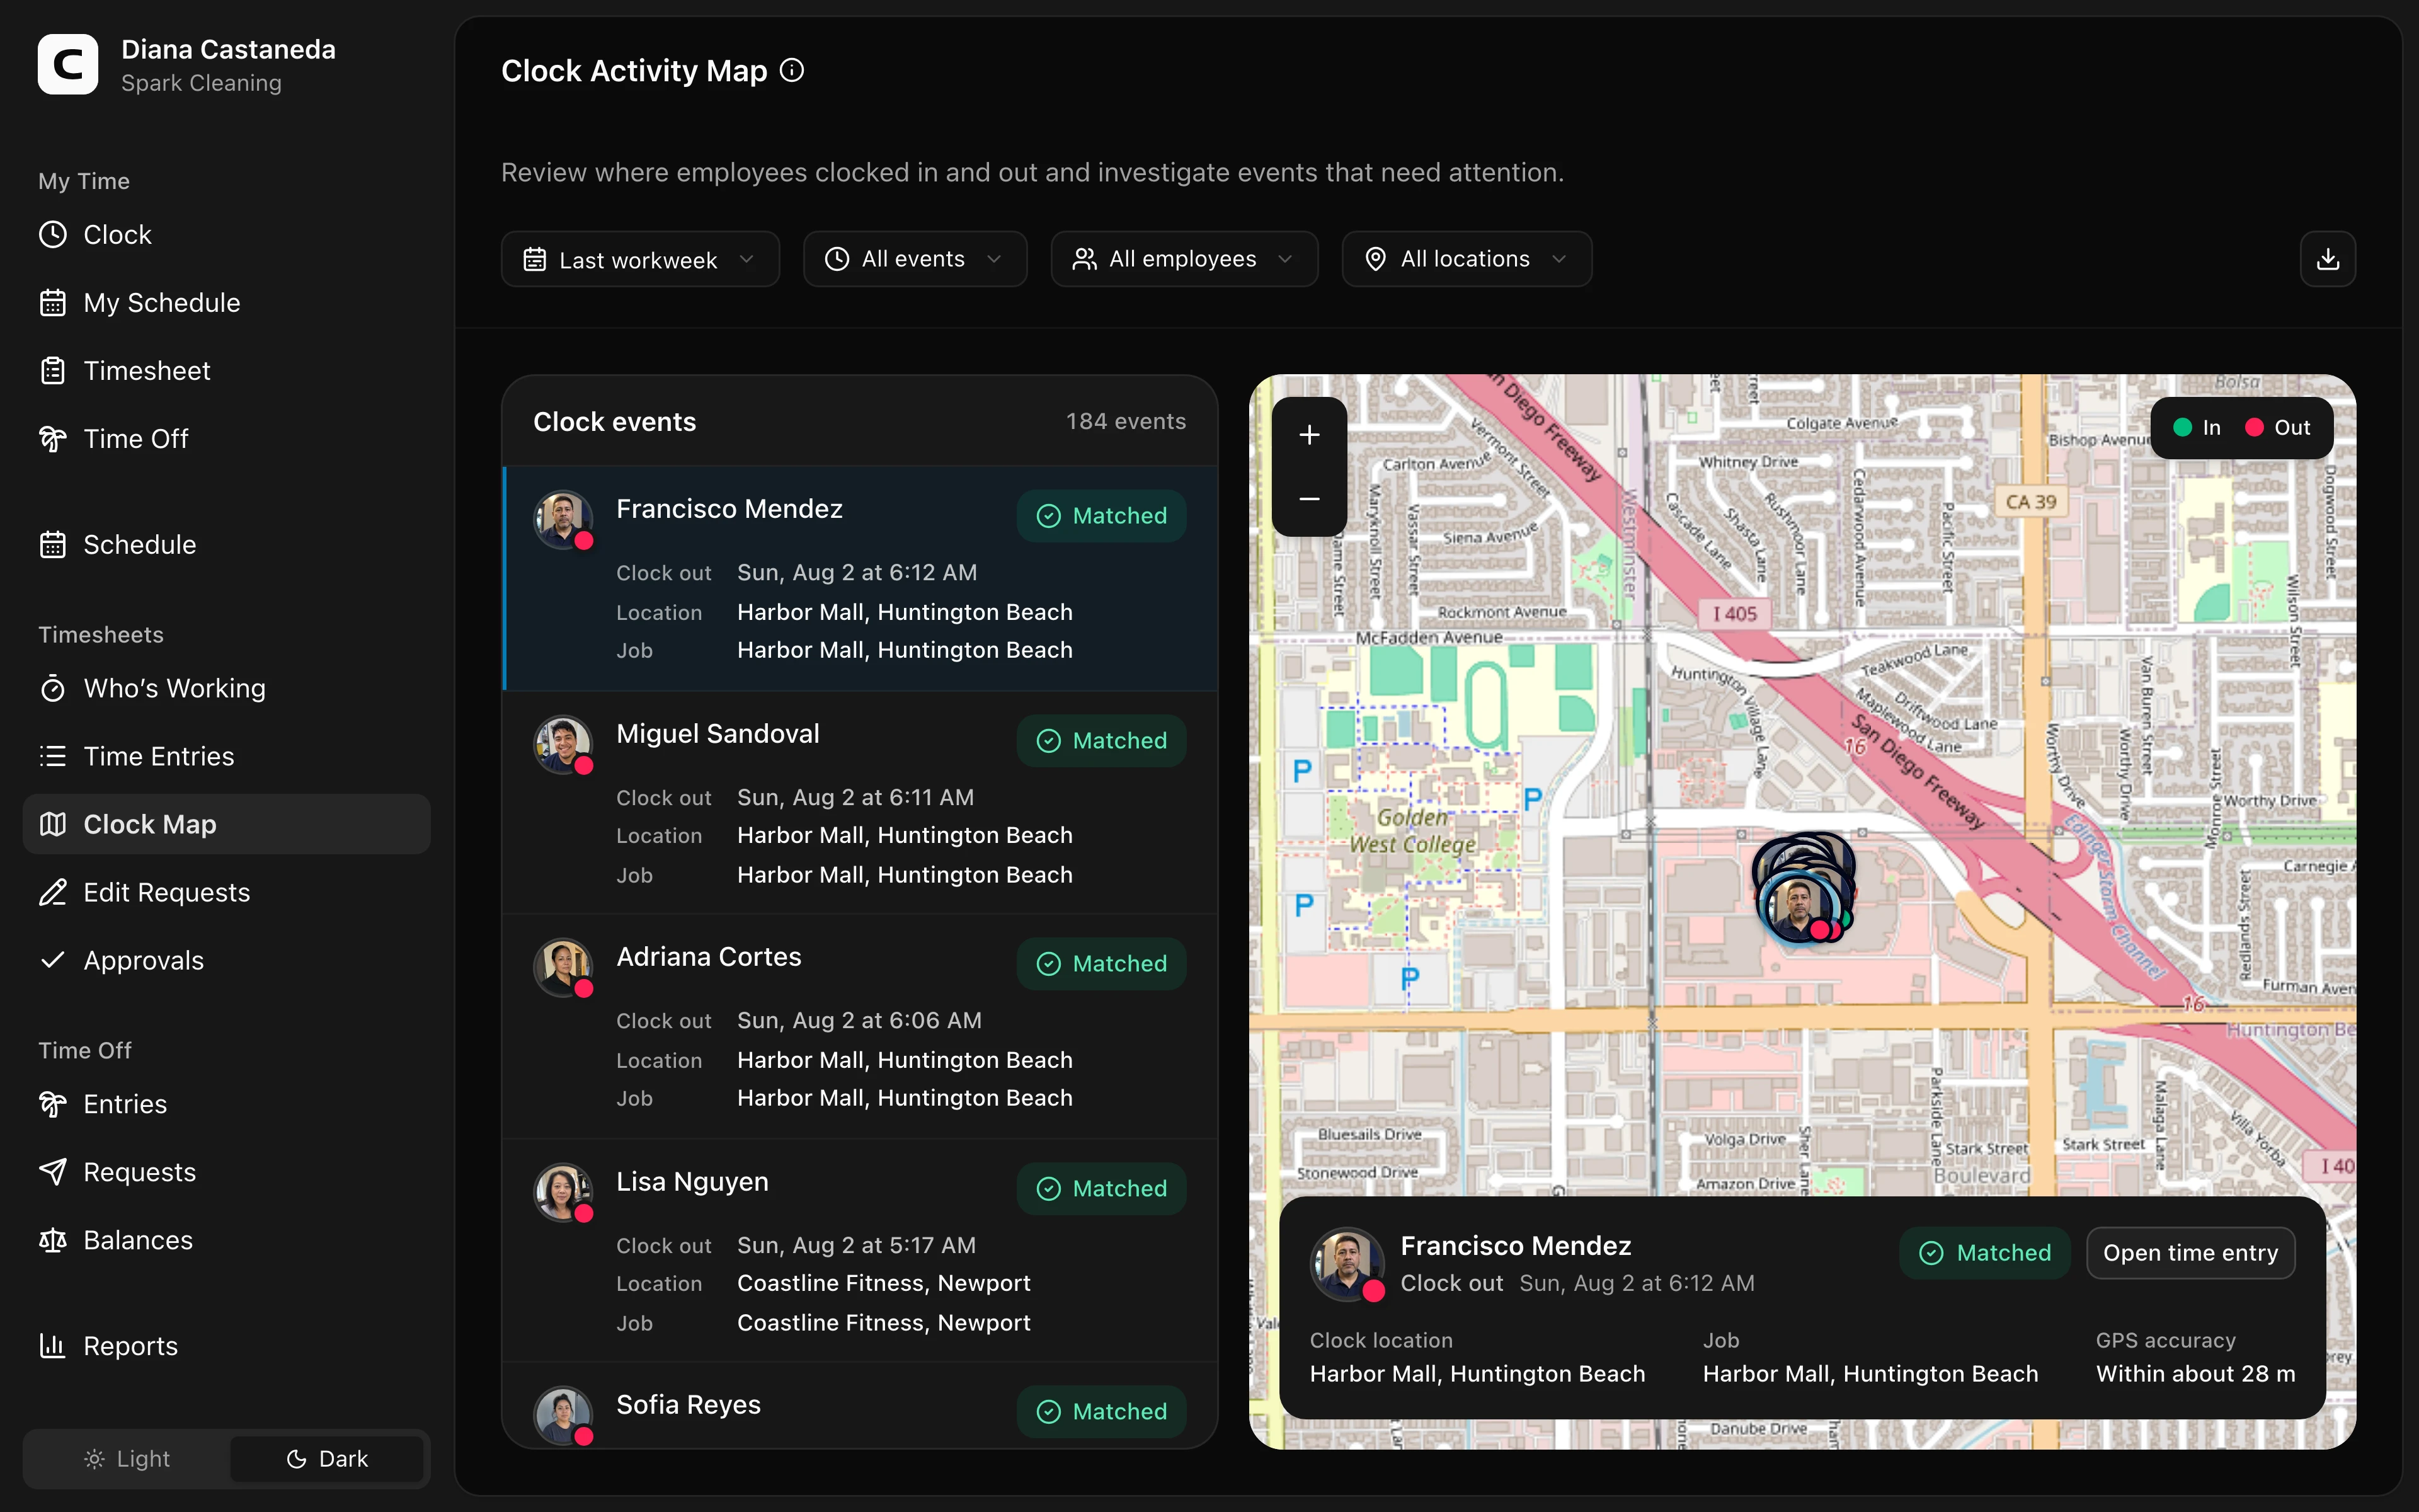Click 'Coastline Fitness, Newport' location value
This screenshot has height=1512, width=2419.
pos(884,1284)
